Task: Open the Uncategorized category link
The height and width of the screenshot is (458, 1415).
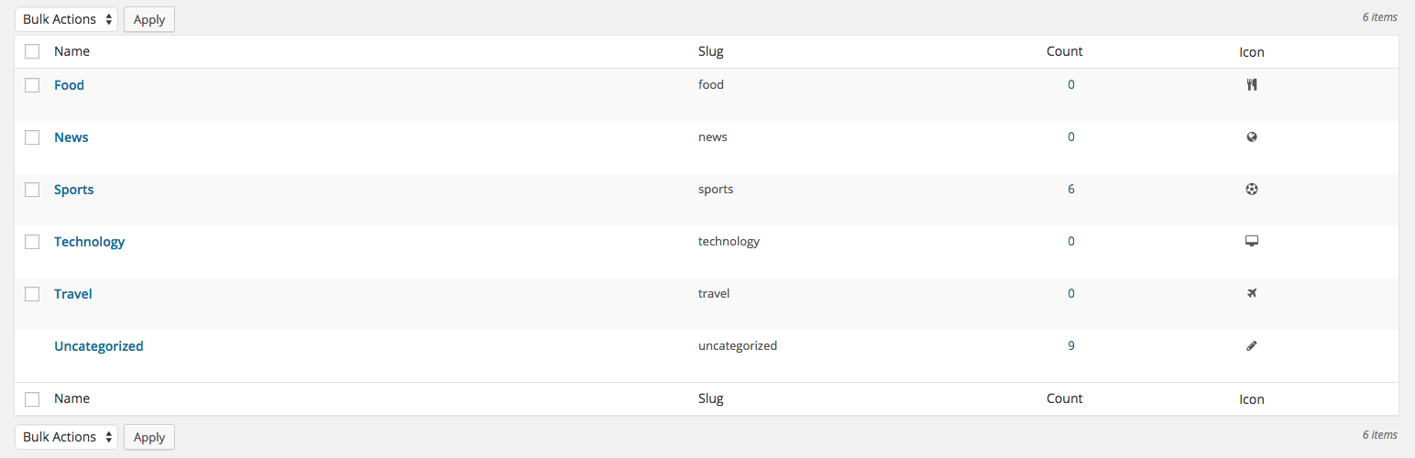Action: [99, 346]
